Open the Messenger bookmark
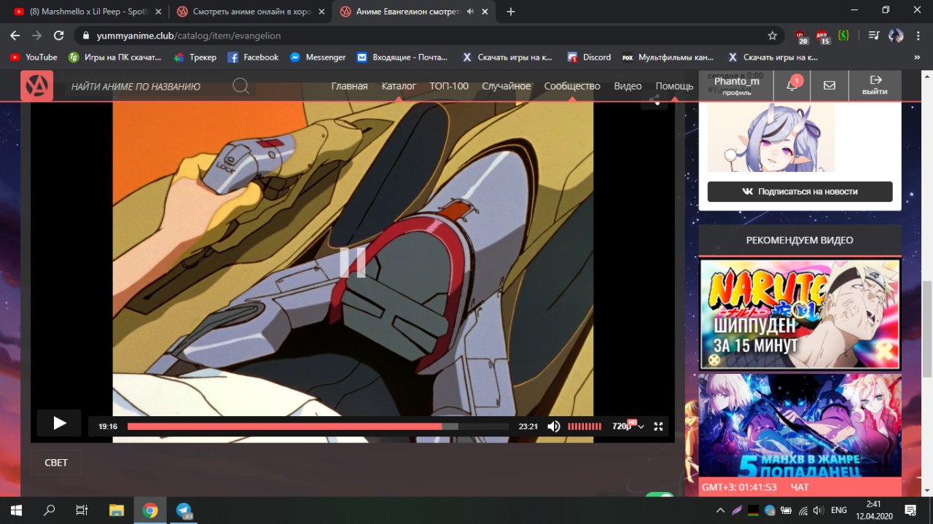 point(318,57)
